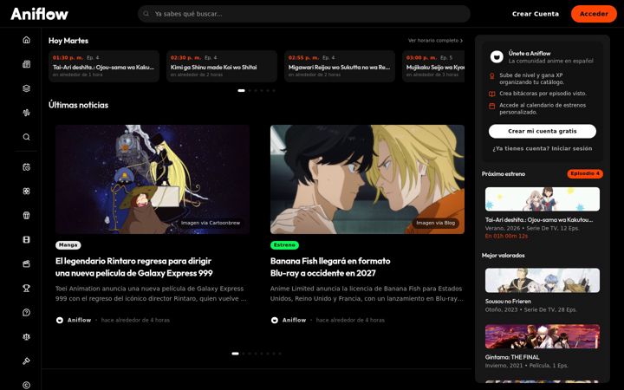This screenshot has height=390, width=624.
Task: Open the 03:00 p. m. Mujikaku Seijo schedule card
Action: click(433, 66)
